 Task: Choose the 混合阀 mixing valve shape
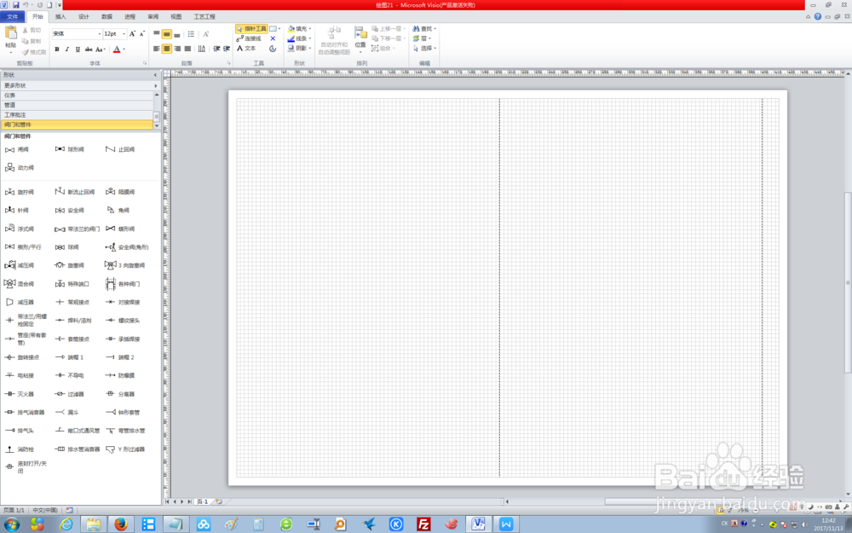tap(20, 284)
